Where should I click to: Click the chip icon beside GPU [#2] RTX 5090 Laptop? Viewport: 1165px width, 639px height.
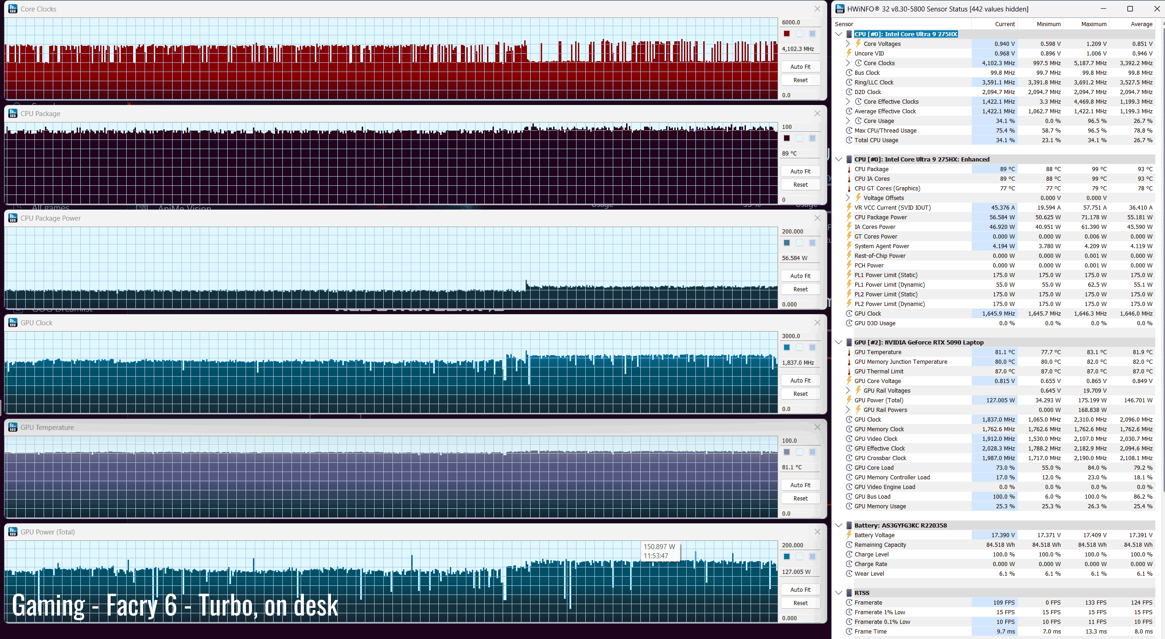[849, 342]
